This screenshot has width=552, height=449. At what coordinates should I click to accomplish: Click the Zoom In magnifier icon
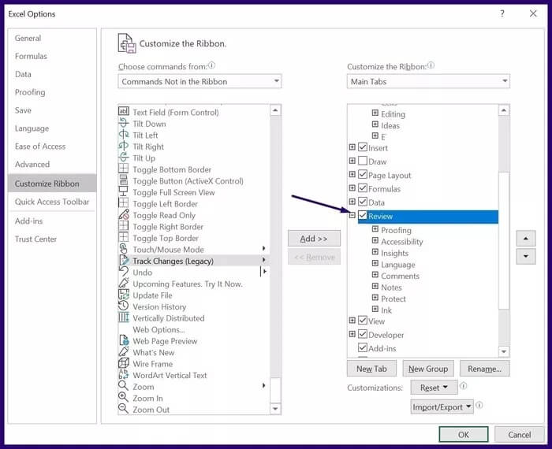coord(124,397)
